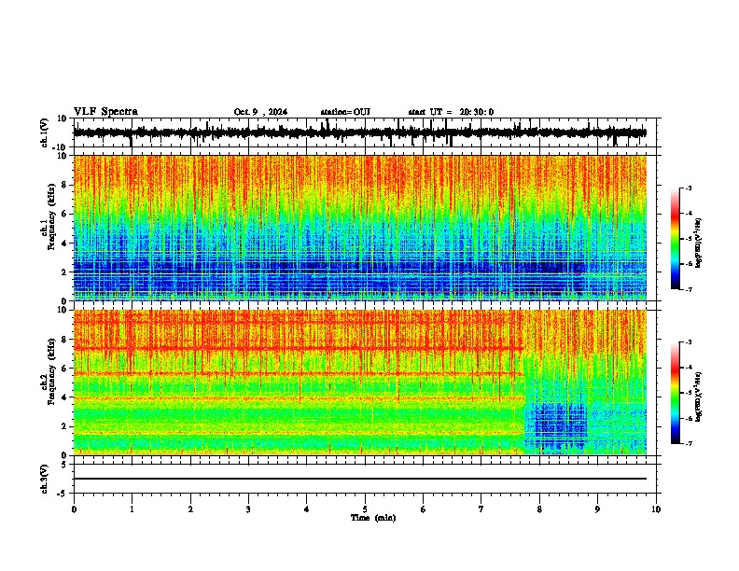This screenshot has height=571, width=739.
Task: Click time axis tick label "8"
Action: [539, 509]
